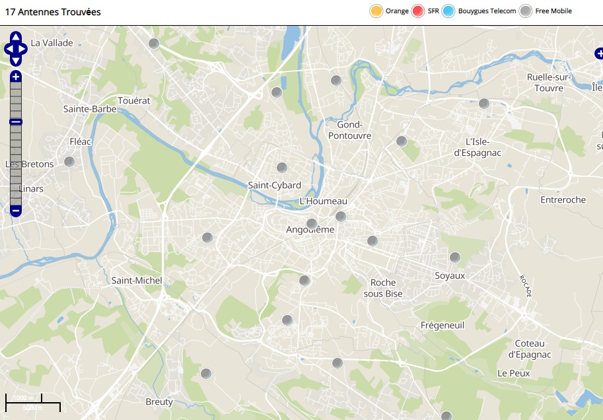Click the 'Bouygues Telecom' legend label
The width and height of the screenshot is (603, 420).
point(487,11)
